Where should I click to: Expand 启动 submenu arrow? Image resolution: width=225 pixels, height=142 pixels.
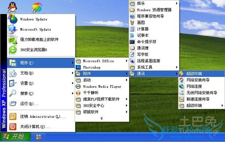click(x=126, y=80)
